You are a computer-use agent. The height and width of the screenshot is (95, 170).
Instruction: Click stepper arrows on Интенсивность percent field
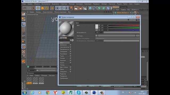(103, 32)
